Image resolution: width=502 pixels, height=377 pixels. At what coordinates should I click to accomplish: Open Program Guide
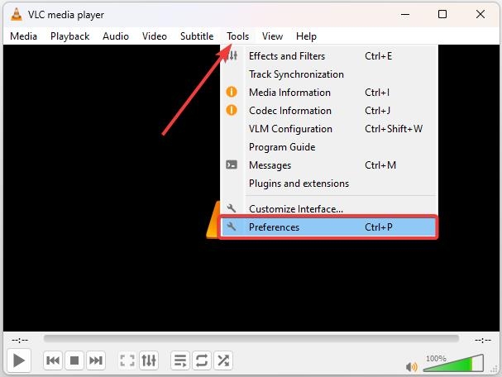tap(329, 147)
